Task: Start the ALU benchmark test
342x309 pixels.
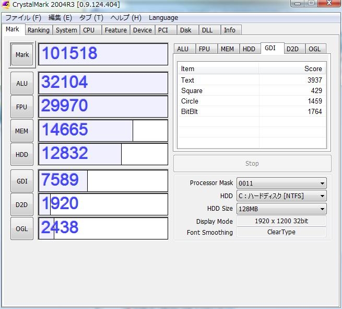Action: 22,83
